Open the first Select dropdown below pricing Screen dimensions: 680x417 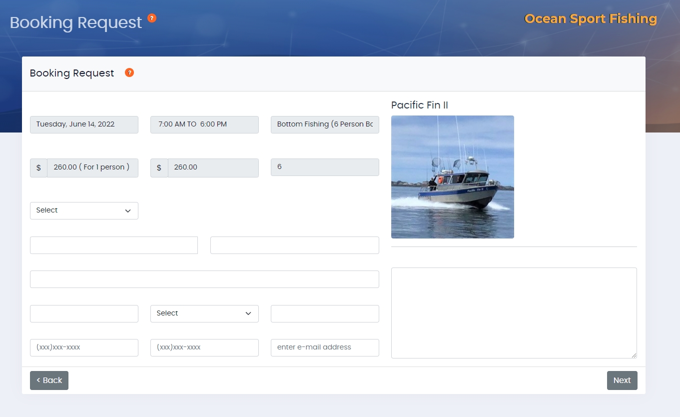[x=84, y=210]
